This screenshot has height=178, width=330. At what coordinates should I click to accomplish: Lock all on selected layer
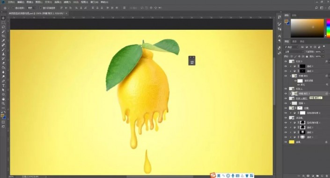[x=307, y=57]
